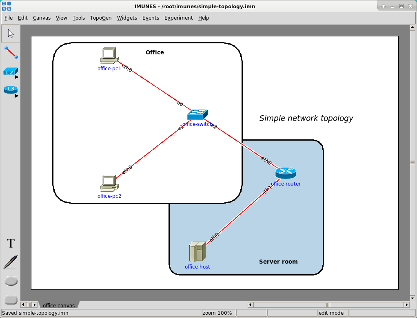Click the office-router router icon
Screen dimensions: 417x318
[286, 173]
